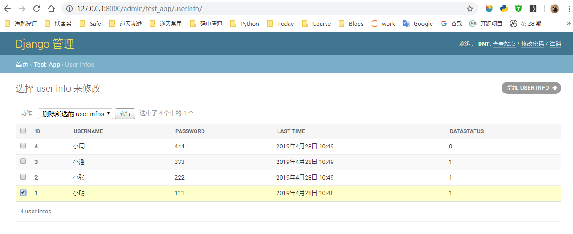The height and width of the screenshot is (234, 573).
Task: Open the record with ID 1
Action: 36,193
